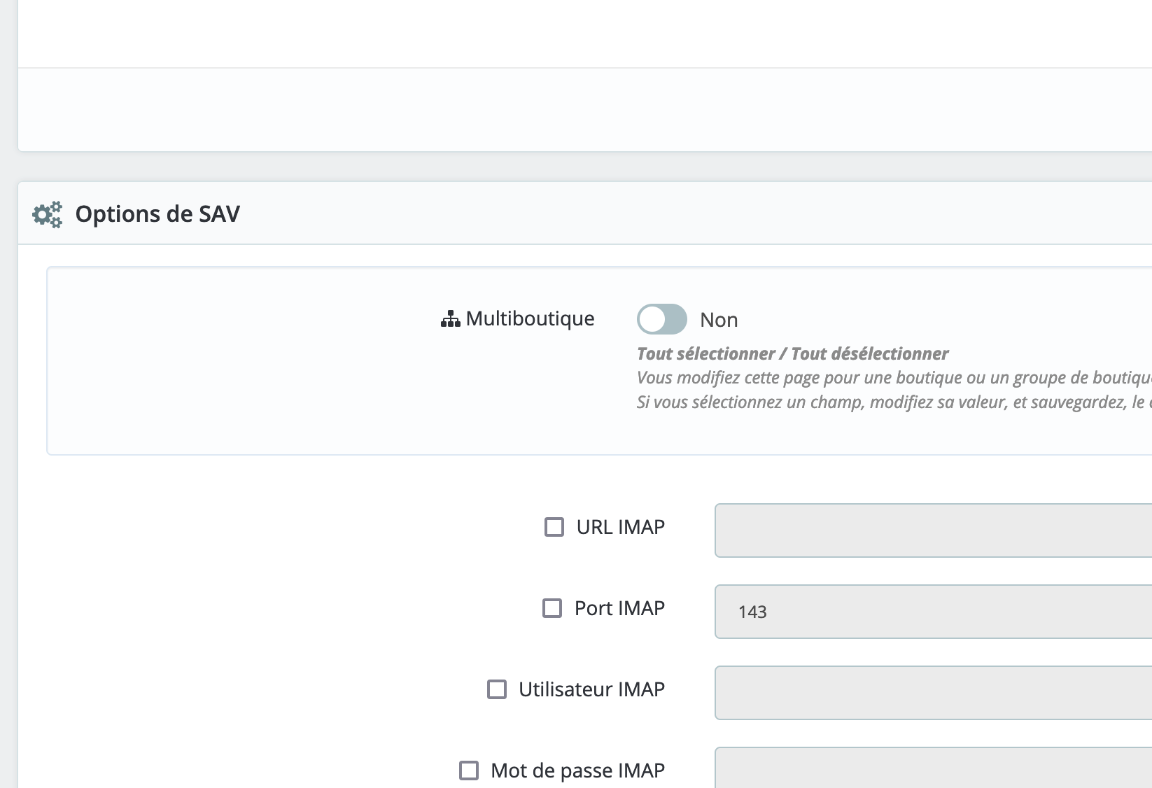Click the multistore tree icon next to Multiboutique

point(450,318)
